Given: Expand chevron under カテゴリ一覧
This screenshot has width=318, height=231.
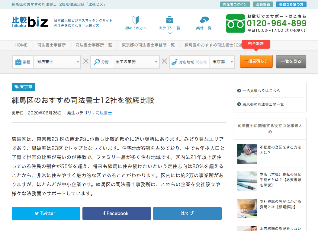Looking at the screenshot, I should [x=170, y=33].
